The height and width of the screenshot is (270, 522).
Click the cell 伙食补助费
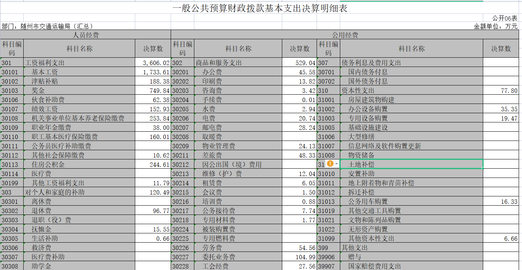[79, 100]
